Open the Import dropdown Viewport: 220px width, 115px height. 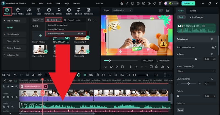[x=38, y=20]
